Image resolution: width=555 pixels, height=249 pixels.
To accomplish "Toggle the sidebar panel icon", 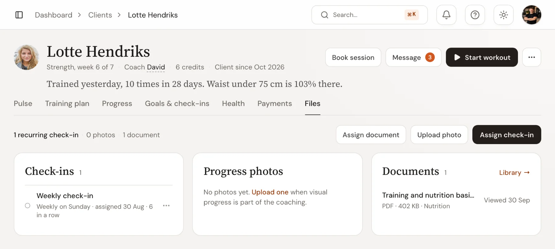I will (x=19, y=15).
